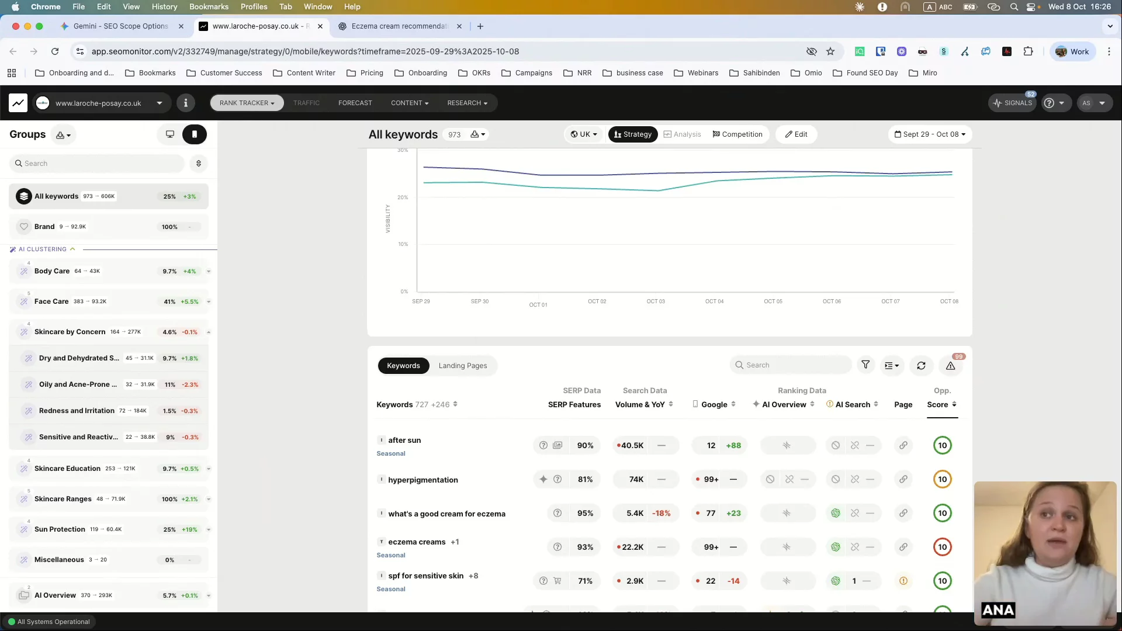Open the Competition view
Viewport: 1122px width, 631px height.
[x=737, y=134]
